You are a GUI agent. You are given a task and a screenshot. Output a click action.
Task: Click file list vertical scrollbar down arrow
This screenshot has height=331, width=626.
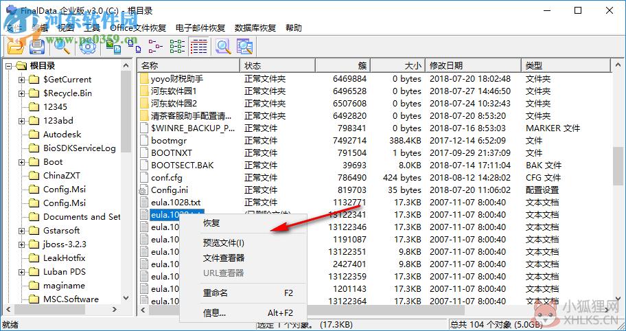tap(618, 299)
